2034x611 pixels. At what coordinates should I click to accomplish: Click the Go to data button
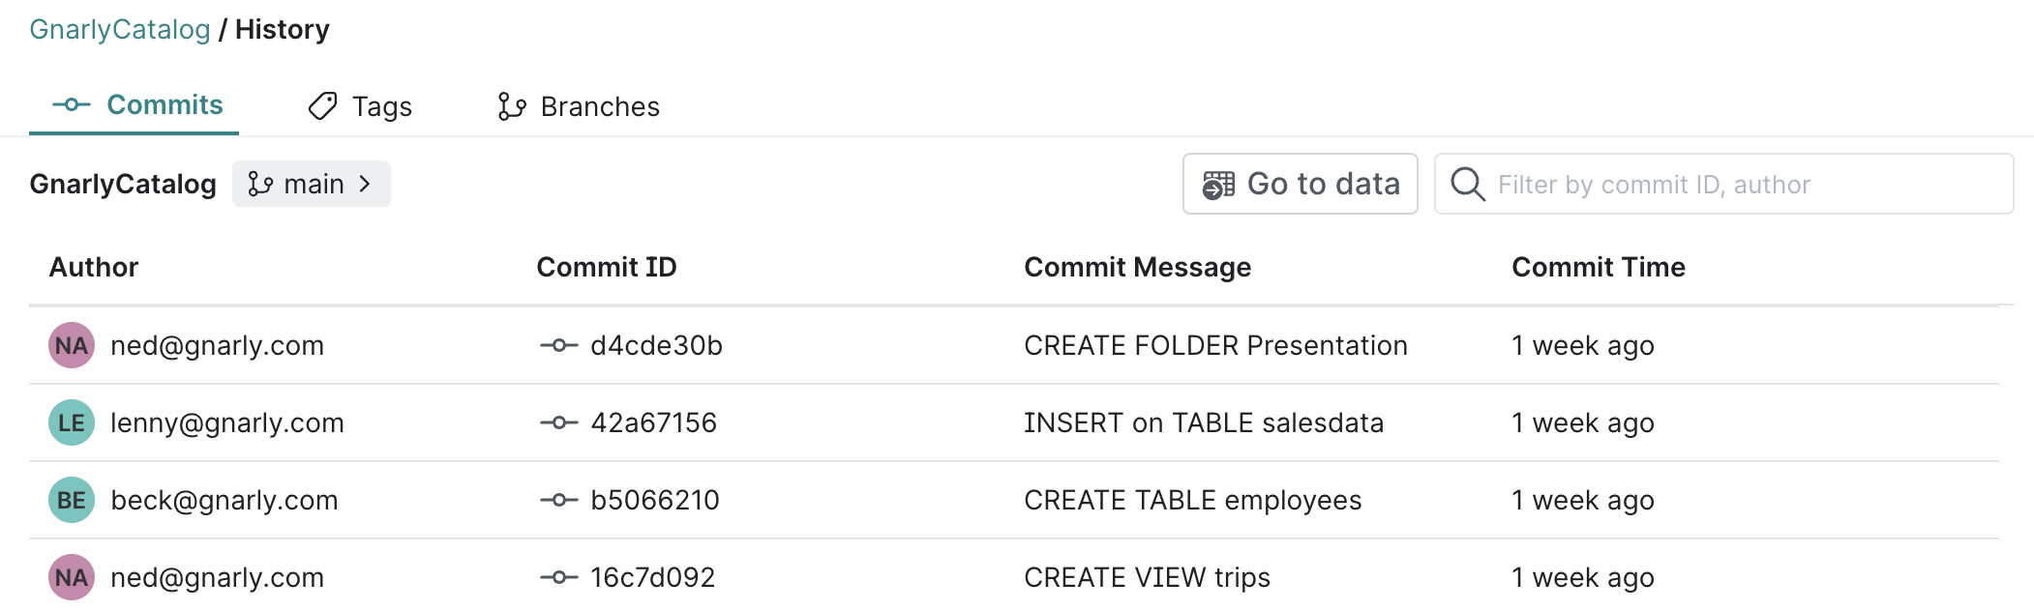coord(1300,184)
